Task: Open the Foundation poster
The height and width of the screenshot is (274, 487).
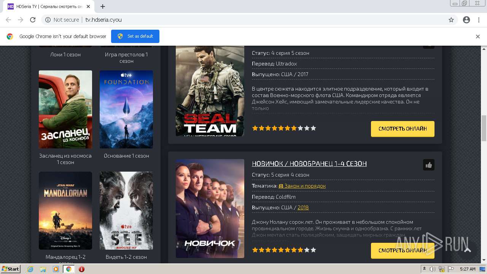Action: 126,109
